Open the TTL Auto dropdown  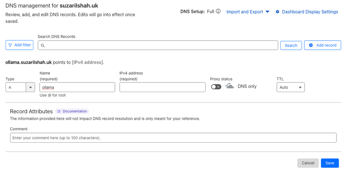pyautogui.click(x=291, y=87)
